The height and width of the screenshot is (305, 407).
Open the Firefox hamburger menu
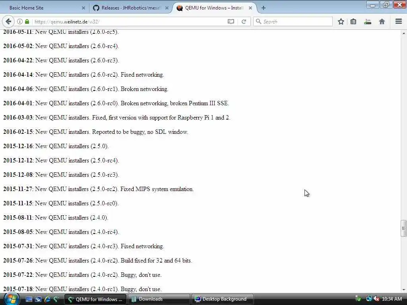tap(399, 21)
